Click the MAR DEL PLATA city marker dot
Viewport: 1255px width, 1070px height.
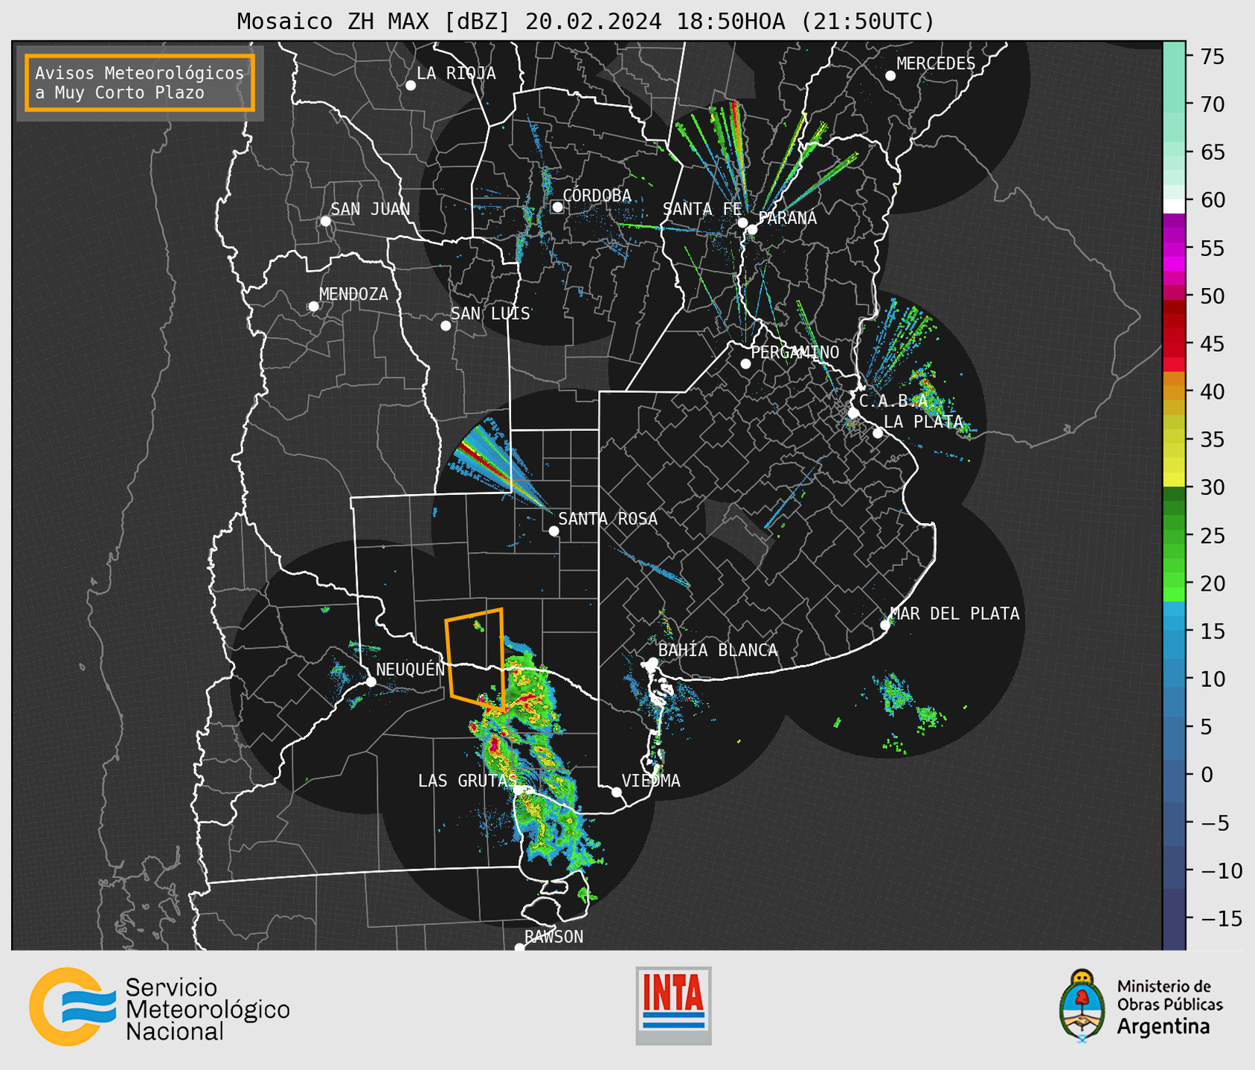coord(885,625)
